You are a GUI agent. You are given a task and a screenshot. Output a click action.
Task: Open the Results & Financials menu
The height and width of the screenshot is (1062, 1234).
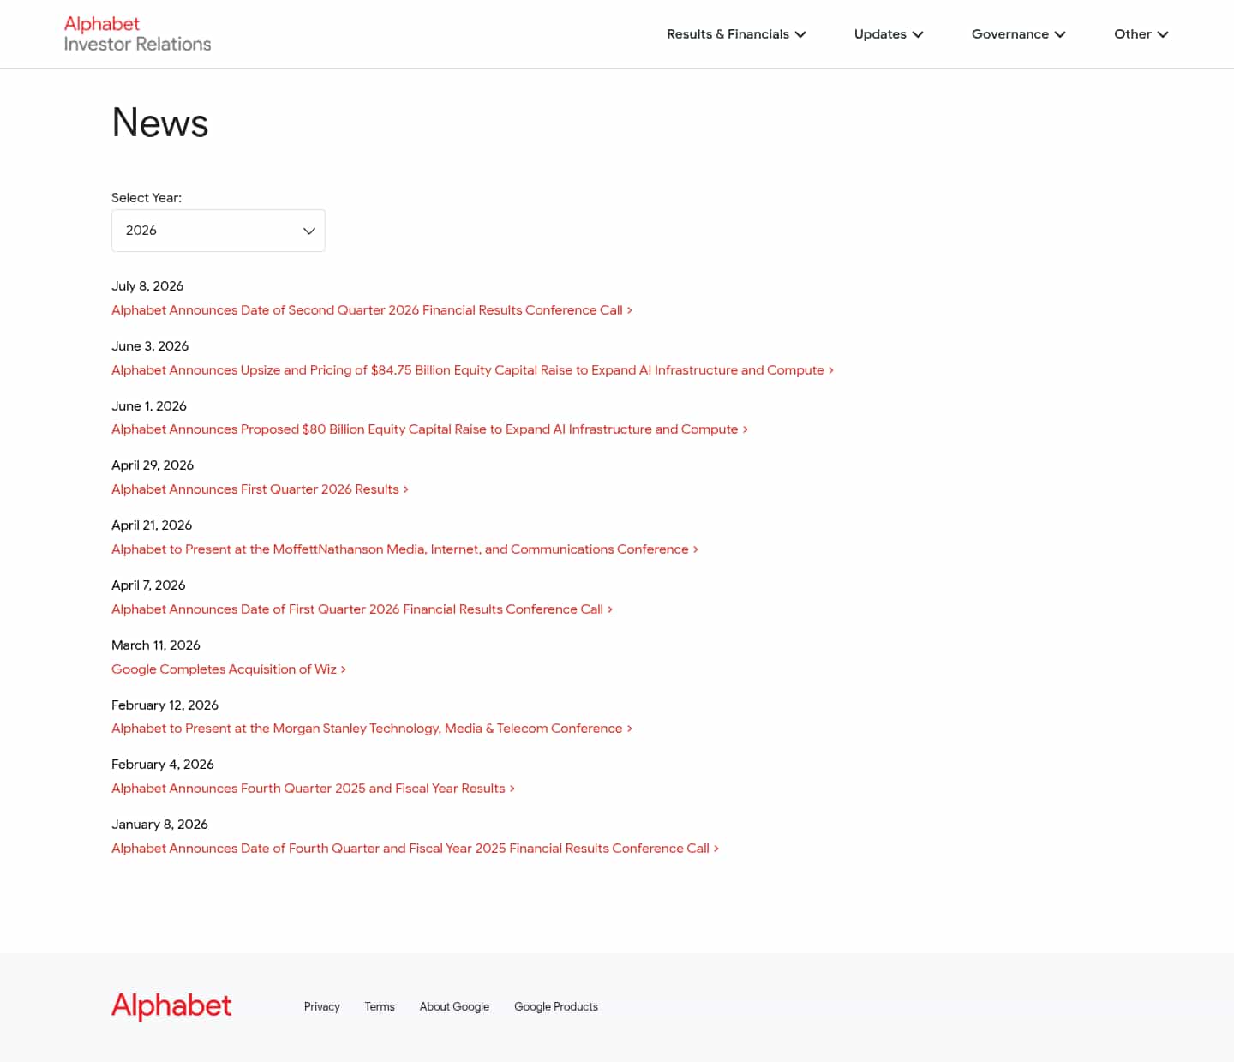pos(736,34)
